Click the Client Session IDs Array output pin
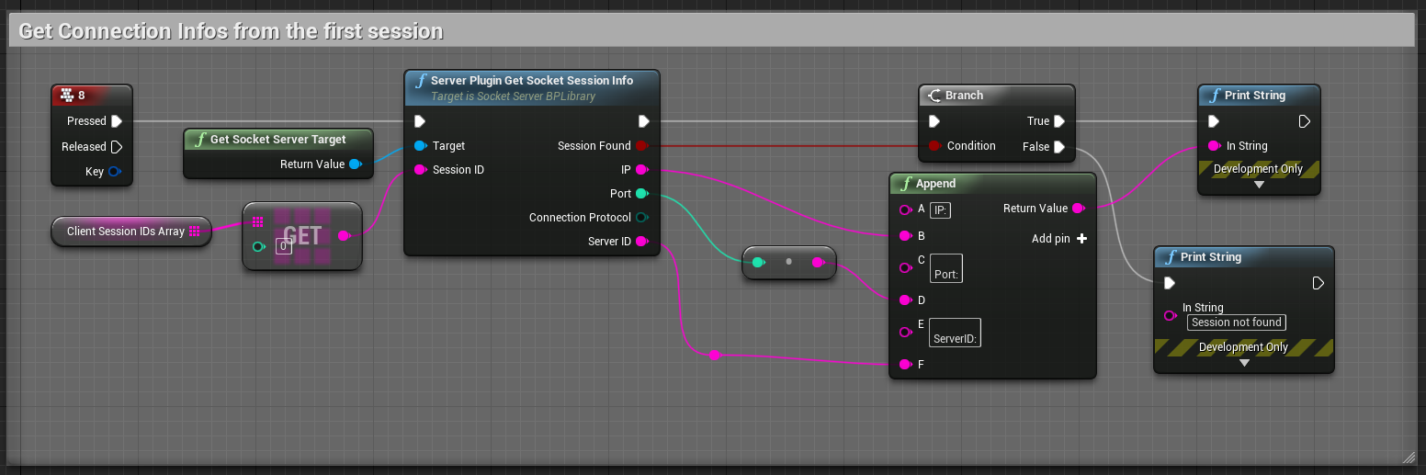1426x475 pixels. click(195, 232)
